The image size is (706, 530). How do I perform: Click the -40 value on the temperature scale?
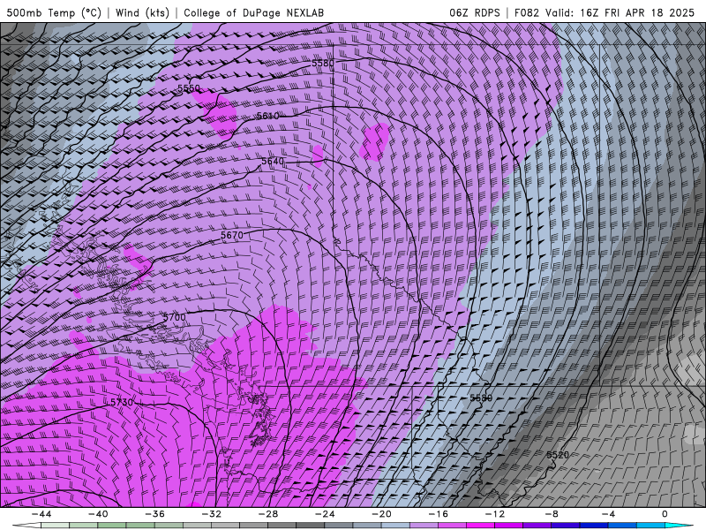[x=98, y=514]
